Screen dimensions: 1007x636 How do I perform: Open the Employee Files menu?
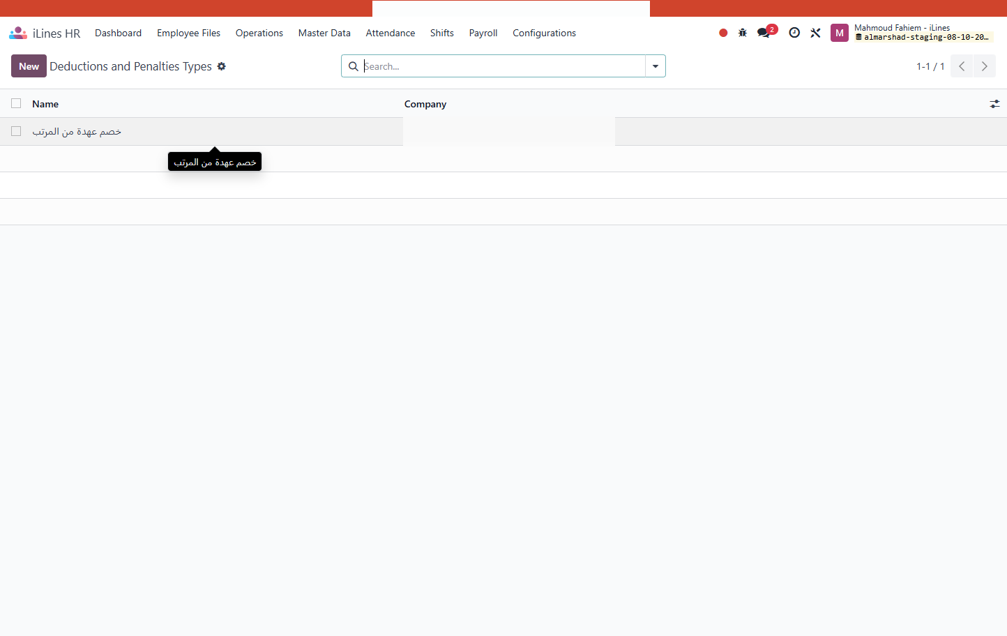(188, 33)
